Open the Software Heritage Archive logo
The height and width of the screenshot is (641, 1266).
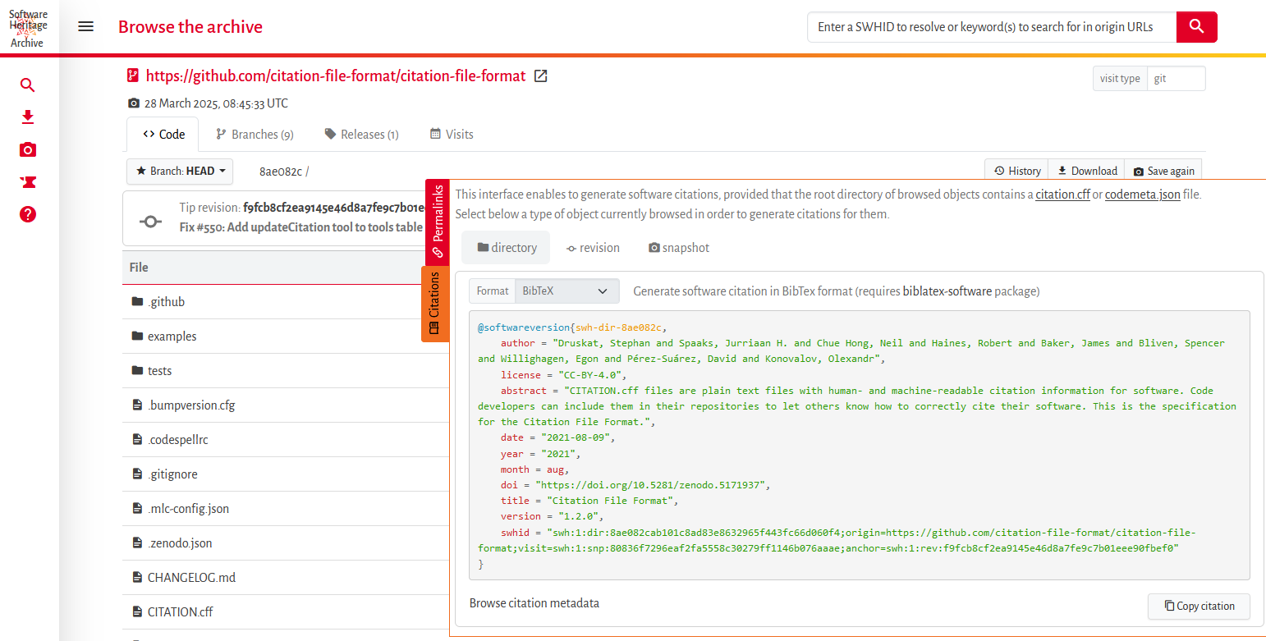pyautogui.click(x=29, y=29)
